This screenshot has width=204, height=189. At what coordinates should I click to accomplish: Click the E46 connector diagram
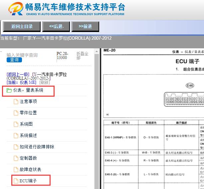coord(184,99)
